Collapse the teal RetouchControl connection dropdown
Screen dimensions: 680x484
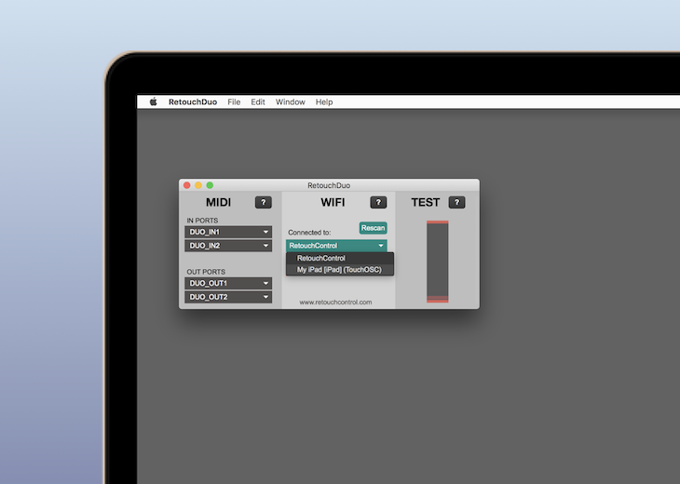(x=336, y=246)
